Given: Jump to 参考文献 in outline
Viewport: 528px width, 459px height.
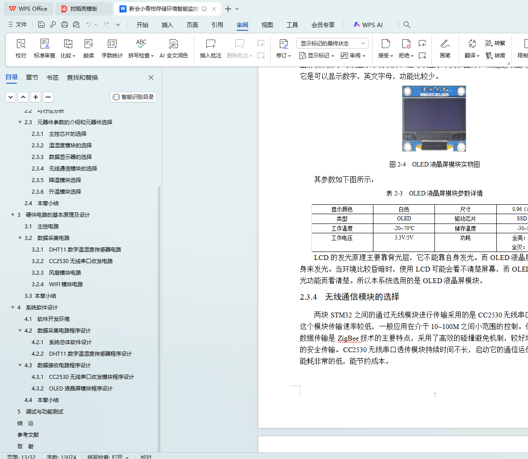Looking at the screenshot, I should 28,435.
